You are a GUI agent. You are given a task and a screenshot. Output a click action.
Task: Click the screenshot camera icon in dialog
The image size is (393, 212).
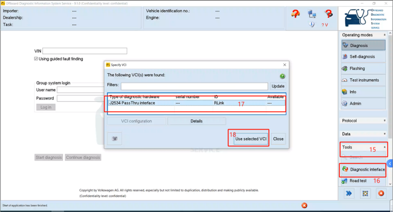point(115,139)
